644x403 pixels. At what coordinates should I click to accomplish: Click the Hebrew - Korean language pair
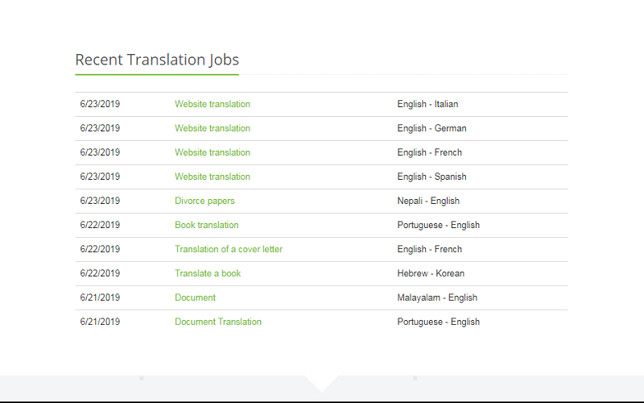coord(431,273)
